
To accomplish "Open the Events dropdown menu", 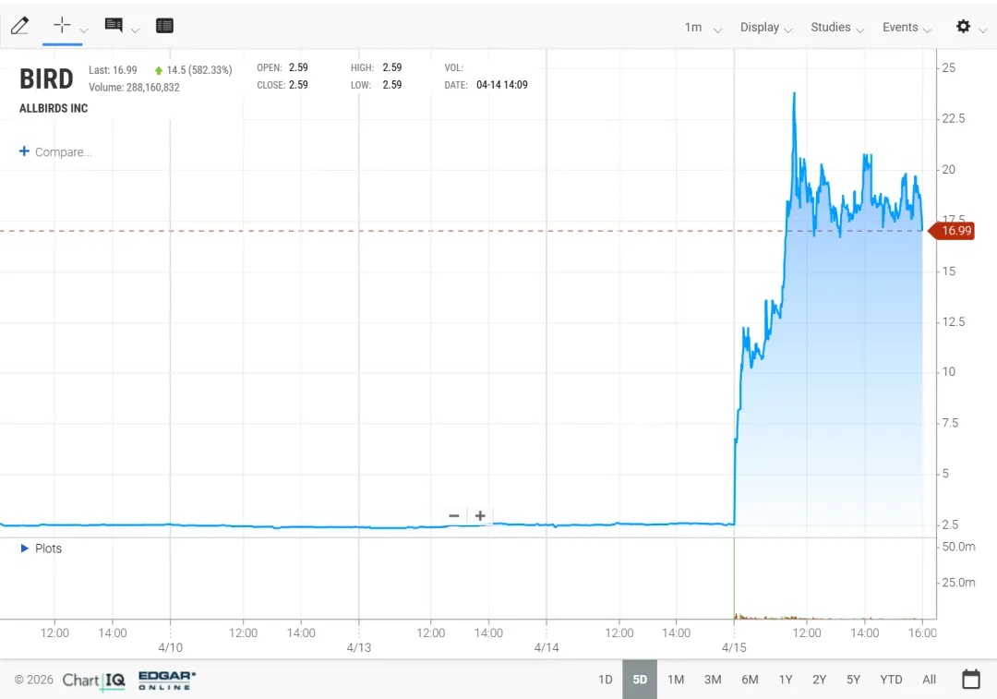I will tap(907, 28).
